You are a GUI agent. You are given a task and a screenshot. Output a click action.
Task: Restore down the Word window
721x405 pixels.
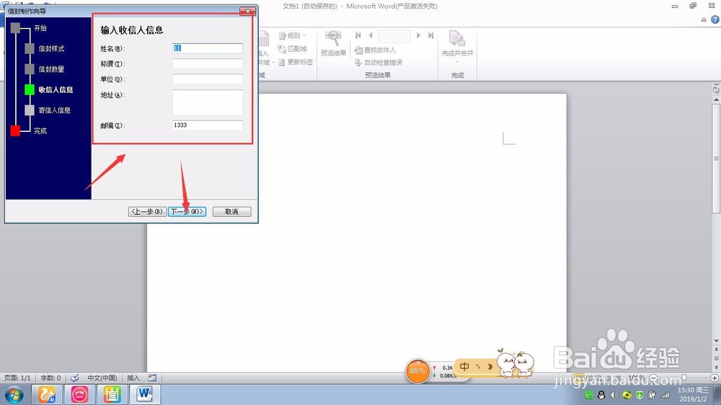tap(693, 6)
